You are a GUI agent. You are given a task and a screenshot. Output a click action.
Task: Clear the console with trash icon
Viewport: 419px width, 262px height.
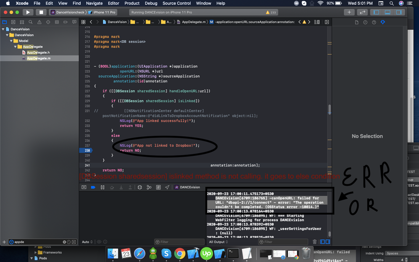tap(315, 242)
